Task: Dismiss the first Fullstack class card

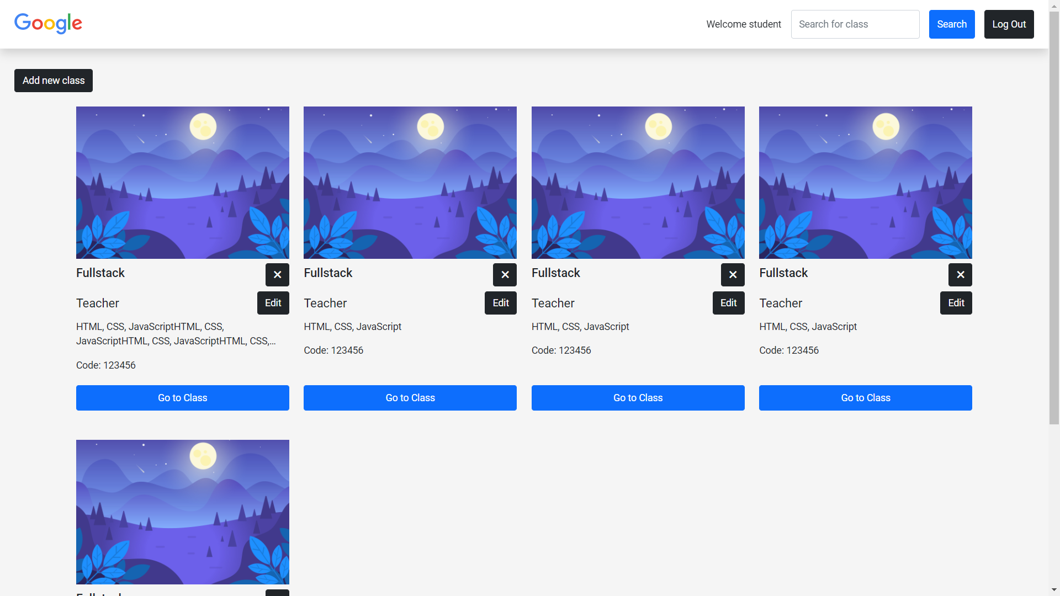Action: [277, 275]
